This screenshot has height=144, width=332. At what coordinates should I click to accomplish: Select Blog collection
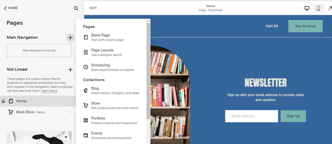(x=112, y=90)
